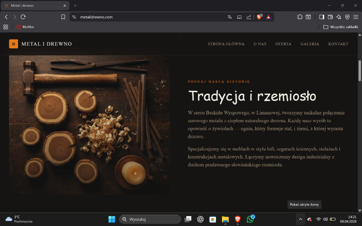Navigate to STRONA GŁÓWNA
Screen dimensions: 362x226
(226, 44)
